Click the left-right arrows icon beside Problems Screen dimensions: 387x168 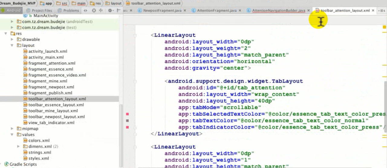(x=85, y=10)
